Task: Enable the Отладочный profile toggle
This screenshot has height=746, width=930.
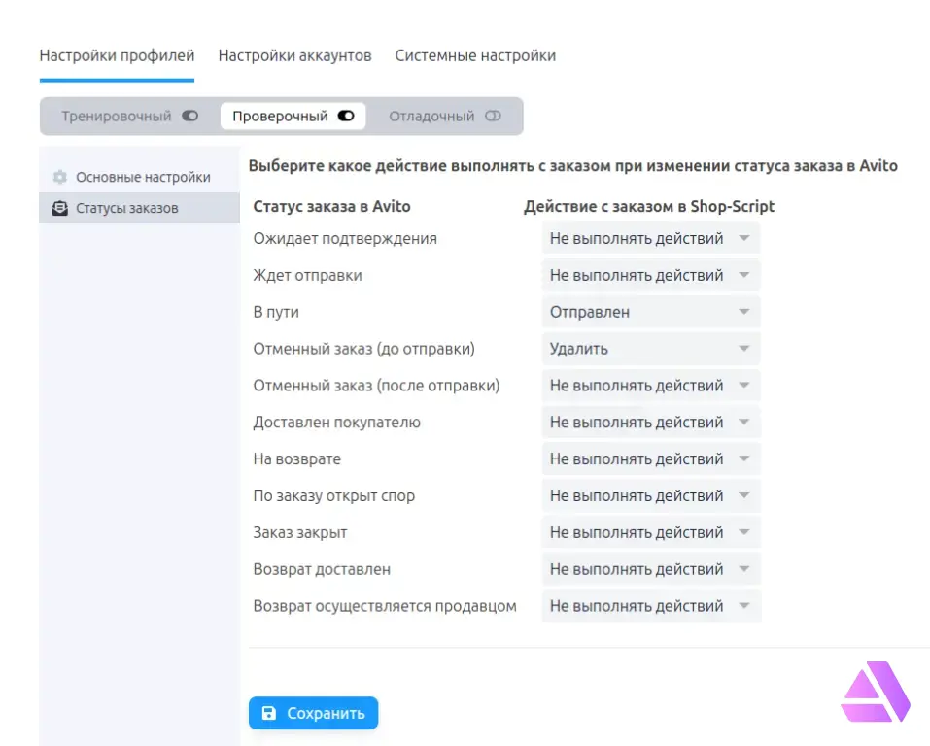Action: (492, 115)
